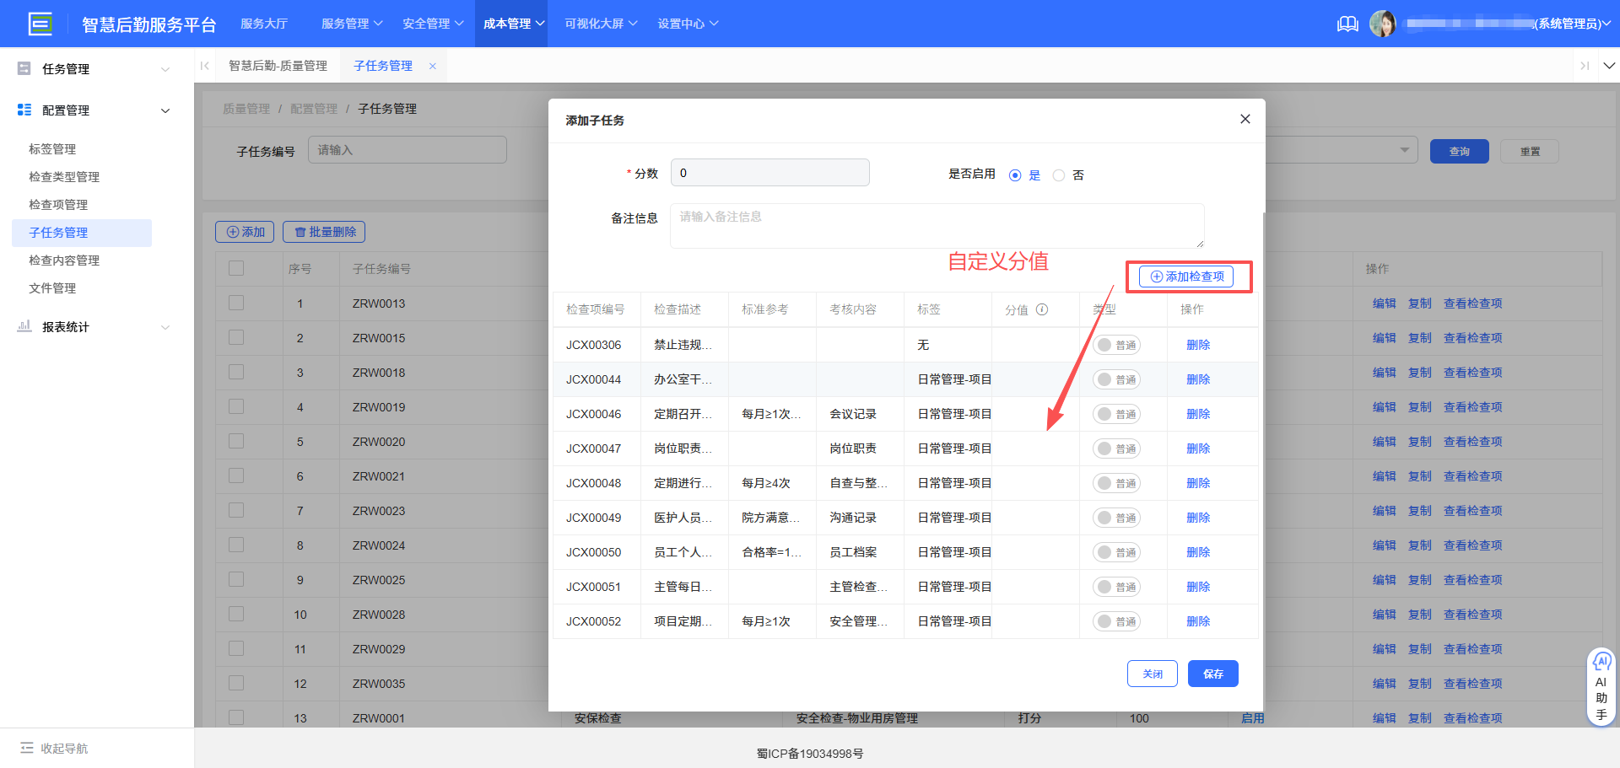Open the announcement book icon in header
The height and width of the screenshot is (768, 1620).
(x=1347, y=24)
